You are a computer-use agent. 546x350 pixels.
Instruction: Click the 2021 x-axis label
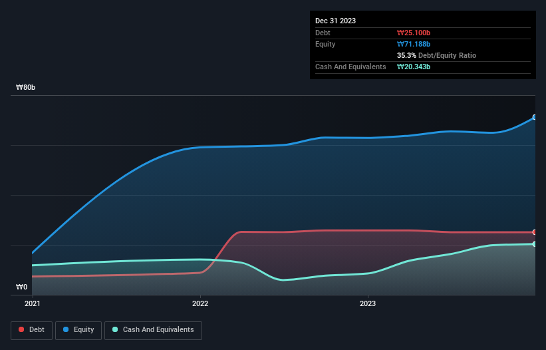click(x=33, y=303)
